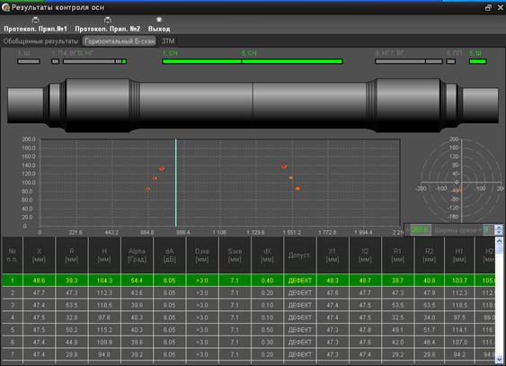Image resolution: width=506 pixels, height=366 pixels.
Task: Click the X1 [мм] column header
Action: [333, 255]
